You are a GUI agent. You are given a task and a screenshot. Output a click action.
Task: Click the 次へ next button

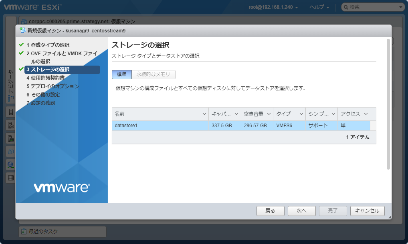(301, 211)
